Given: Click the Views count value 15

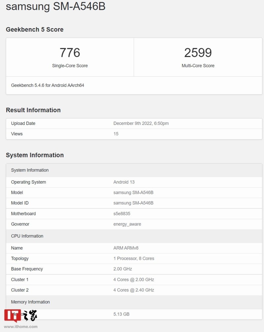Looking at the screenshot, I should (116, 134).
